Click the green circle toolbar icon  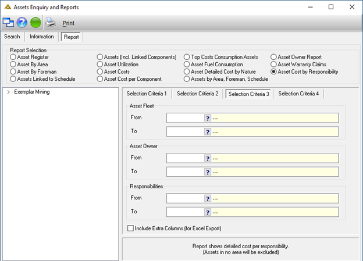pyautogui.click(x=35, y=23)
